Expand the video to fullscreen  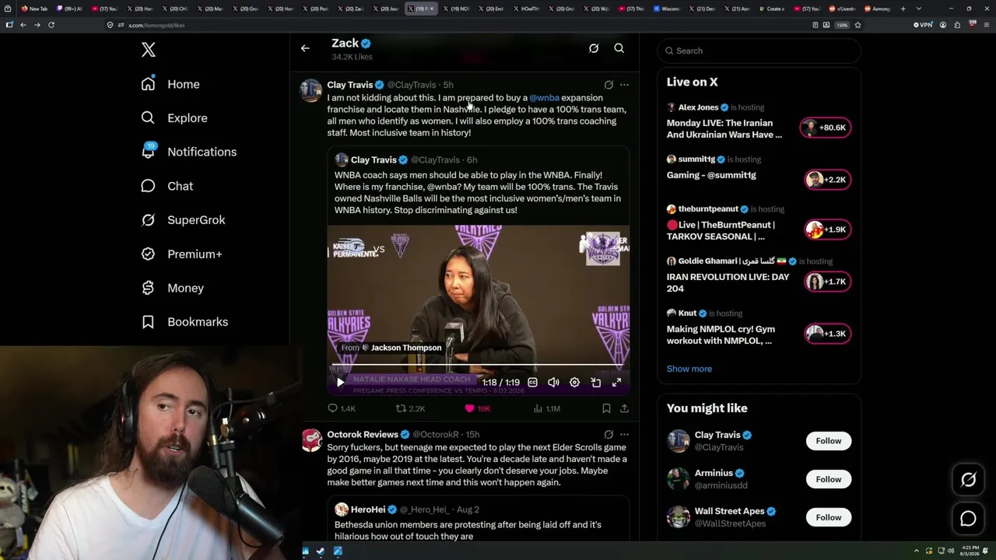[616, 382]
